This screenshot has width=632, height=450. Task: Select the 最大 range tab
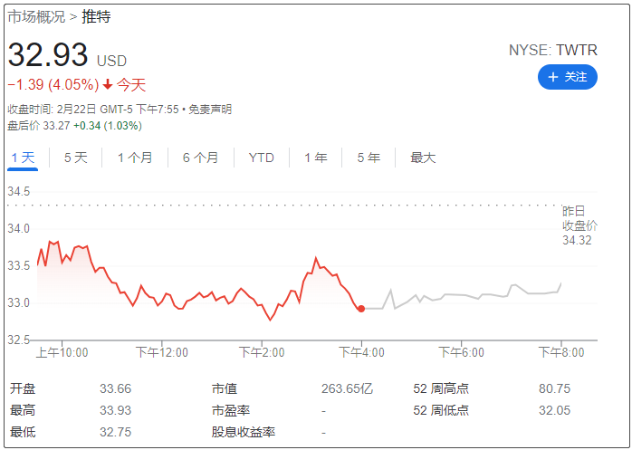tap(423, 158)
